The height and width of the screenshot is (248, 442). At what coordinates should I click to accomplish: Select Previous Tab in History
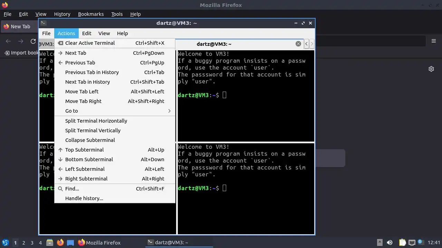point(115,72)
